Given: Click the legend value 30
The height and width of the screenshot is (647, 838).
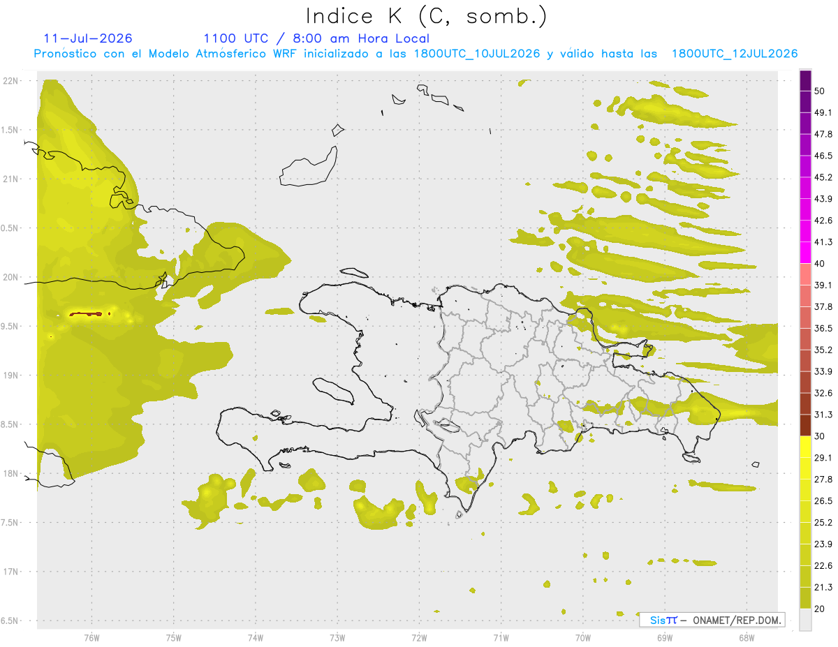Looking at the screenshot, I should (821, 436).
